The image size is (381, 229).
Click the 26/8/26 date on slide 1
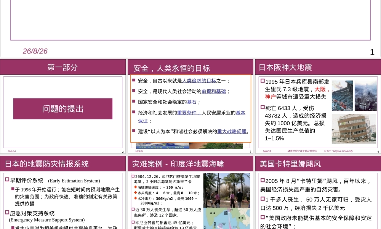tap(35, 51)
